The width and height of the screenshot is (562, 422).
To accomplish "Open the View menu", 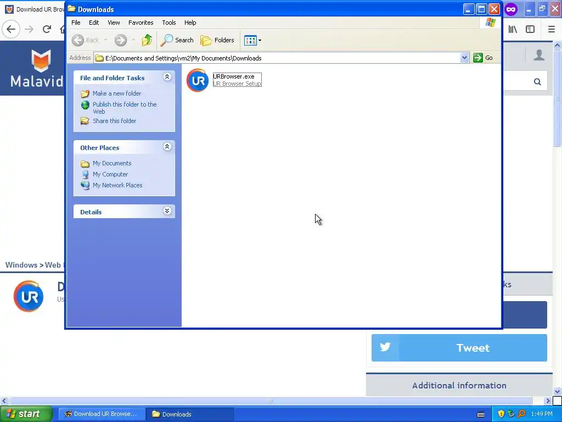I will coord(114,23).
